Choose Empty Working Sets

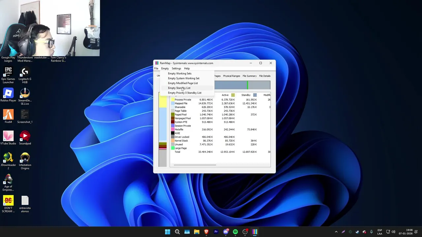(x=187, y=73)
